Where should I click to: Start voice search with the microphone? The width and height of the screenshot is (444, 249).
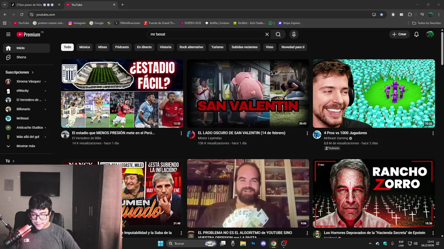point(294,34)
